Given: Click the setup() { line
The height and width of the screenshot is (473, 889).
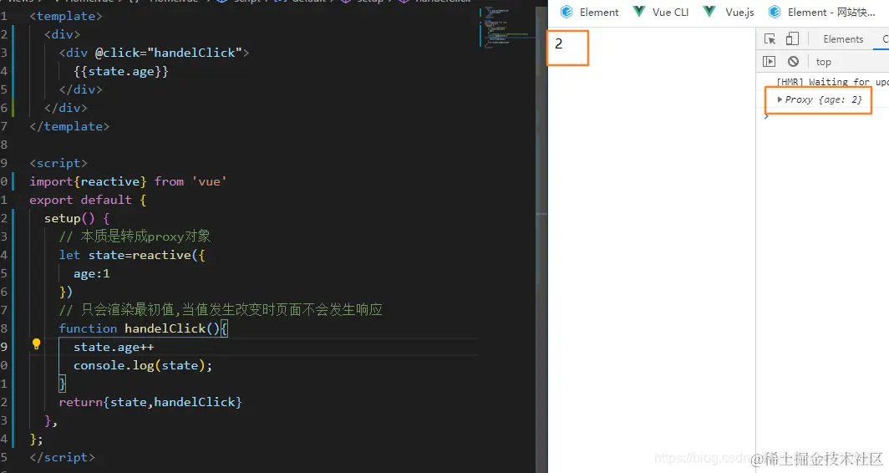Looking at the screenshot, I should [x=77, y=218].
